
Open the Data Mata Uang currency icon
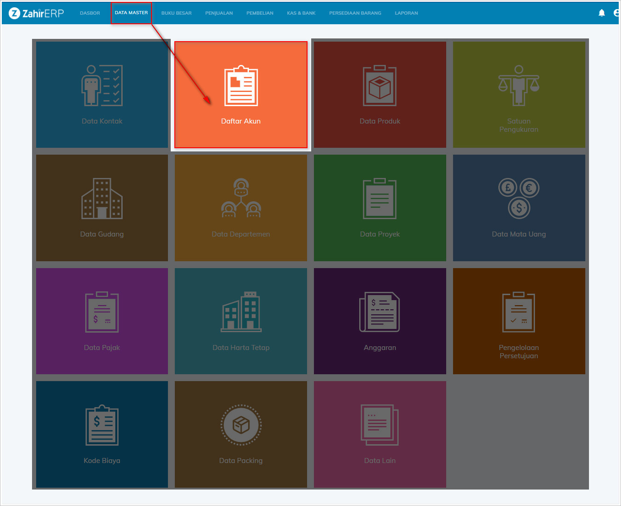(518, 199)
